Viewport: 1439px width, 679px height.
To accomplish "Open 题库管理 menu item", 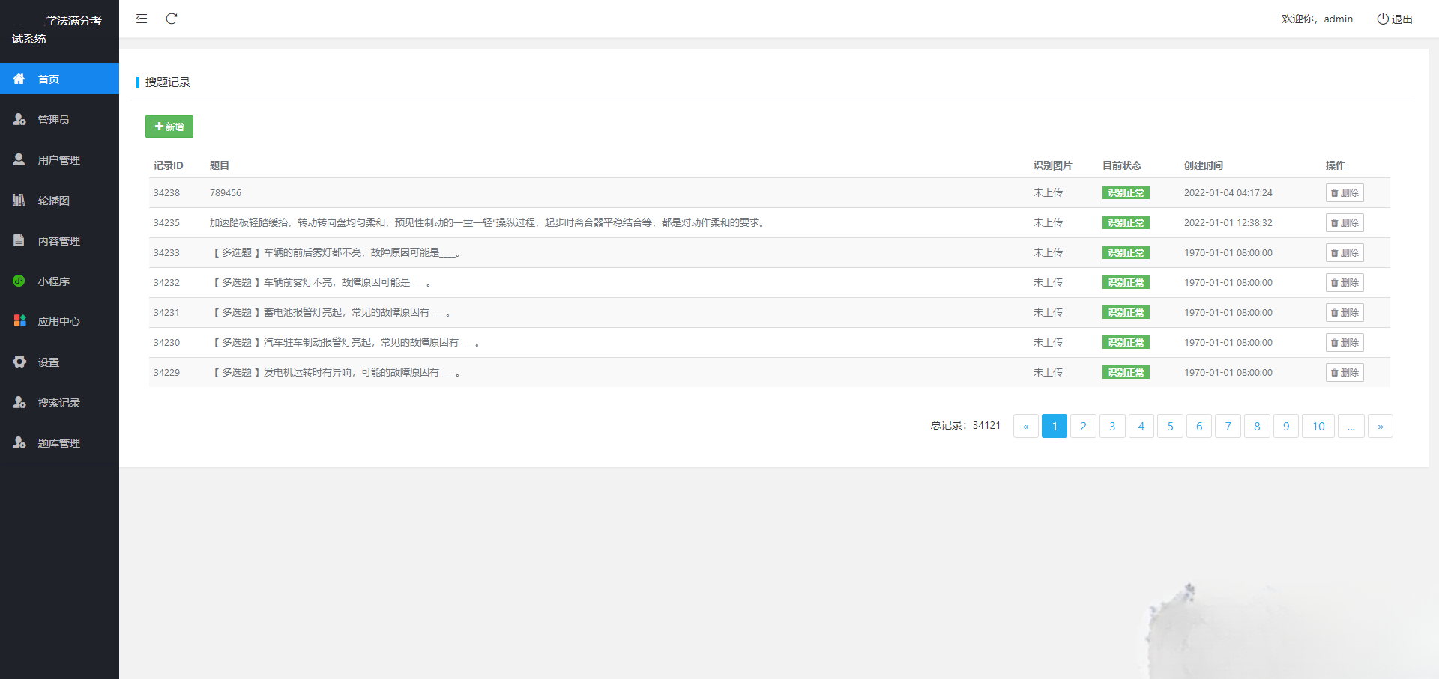I will 59,442.
